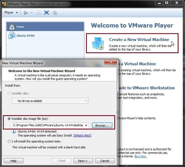This screenshot has width=185, height=167.
Task: Expand the power options arrow beside Play
Action: 31,12
